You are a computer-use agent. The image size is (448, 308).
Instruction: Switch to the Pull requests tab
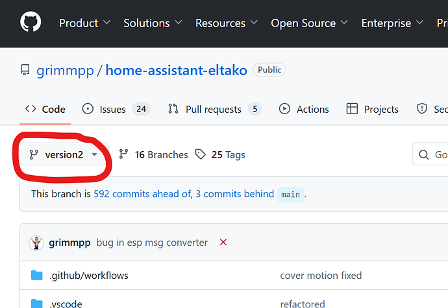pyautogui.click(x=214, y=109)
